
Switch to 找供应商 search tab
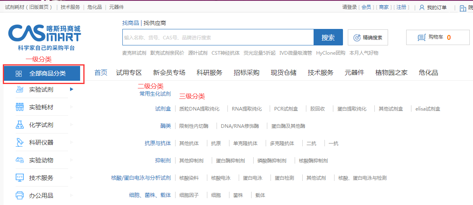[x=155, y=23]
